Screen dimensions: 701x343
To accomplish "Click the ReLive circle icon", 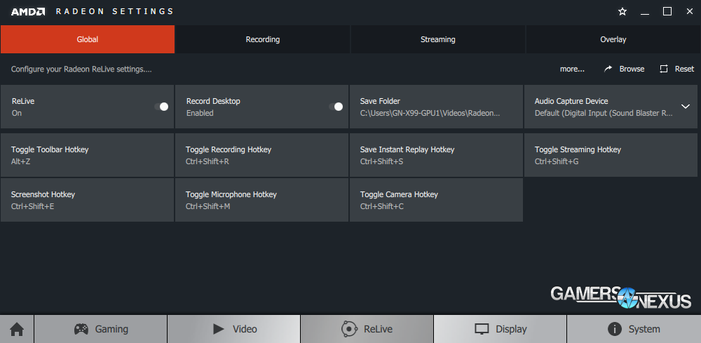I will pos(348,329).
